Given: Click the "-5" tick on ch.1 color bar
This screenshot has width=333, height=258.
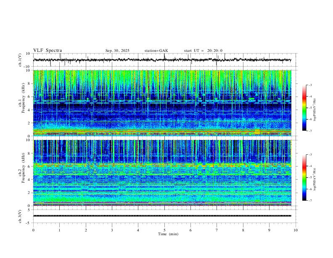Looking at the screenshot, I should pyautogui.click(x=310, y=108).
